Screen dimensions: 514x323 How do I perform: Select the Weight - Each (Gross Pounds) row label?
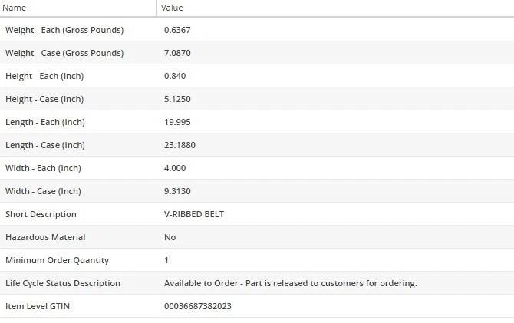click(64, 30)
